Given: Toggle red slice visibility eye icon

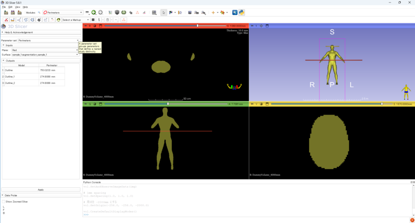Looking at the screenshot, I should click(x=95, y=26).
